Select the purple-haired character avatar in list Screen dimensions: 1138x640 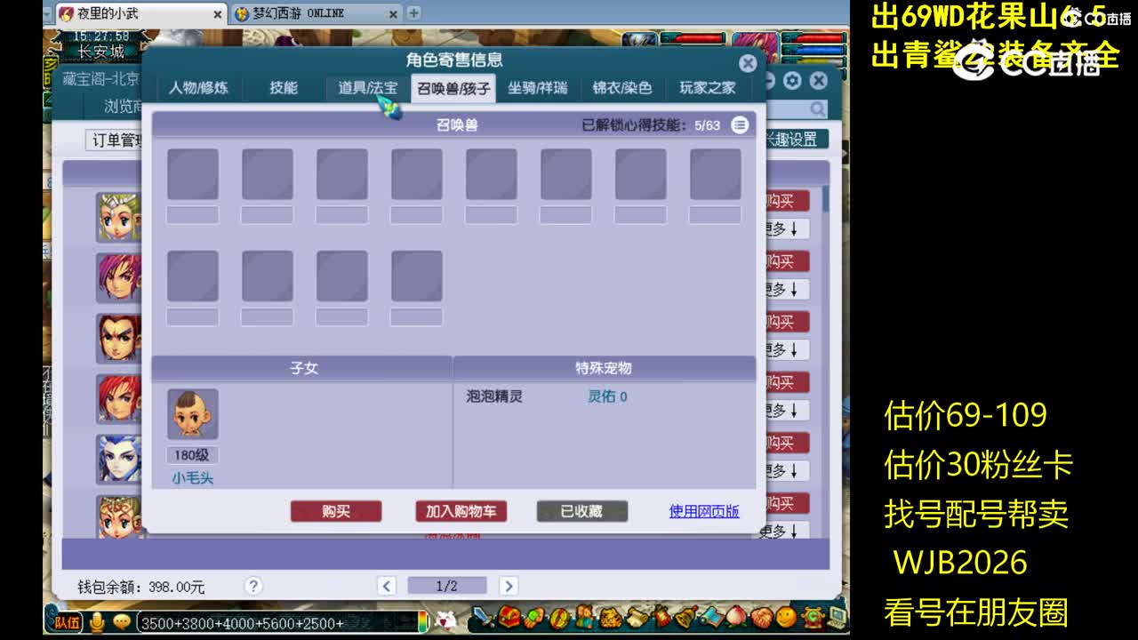(x=119, y=277)
